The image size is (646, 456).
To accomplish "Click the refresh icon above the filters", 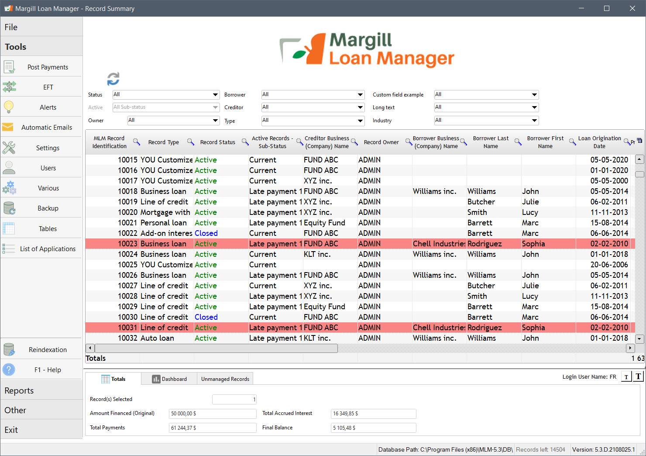I will click(113, 79).
